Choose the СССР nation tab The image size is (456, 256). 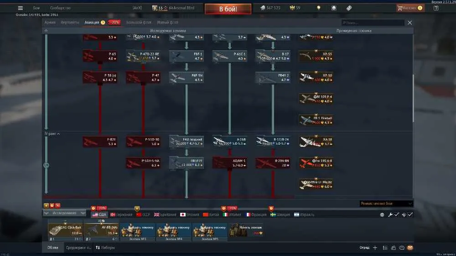[143, 215]
